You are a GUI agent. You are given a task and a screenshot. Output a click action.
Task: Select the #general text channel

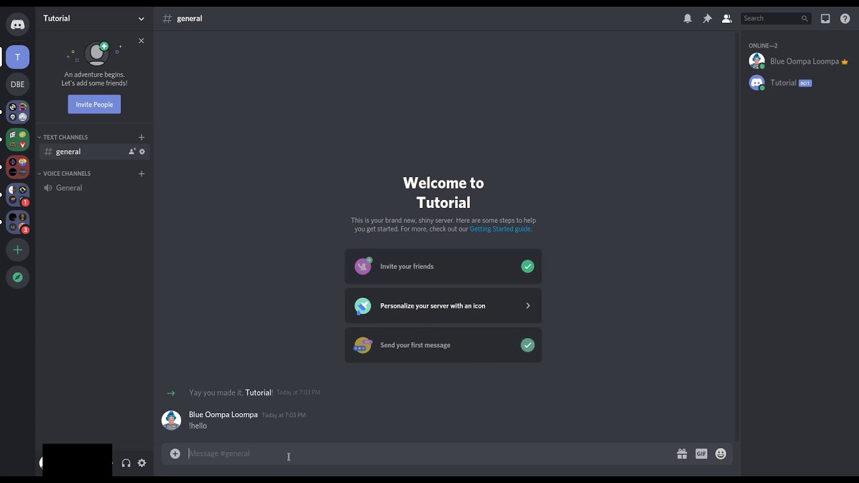tap(94, 152)
